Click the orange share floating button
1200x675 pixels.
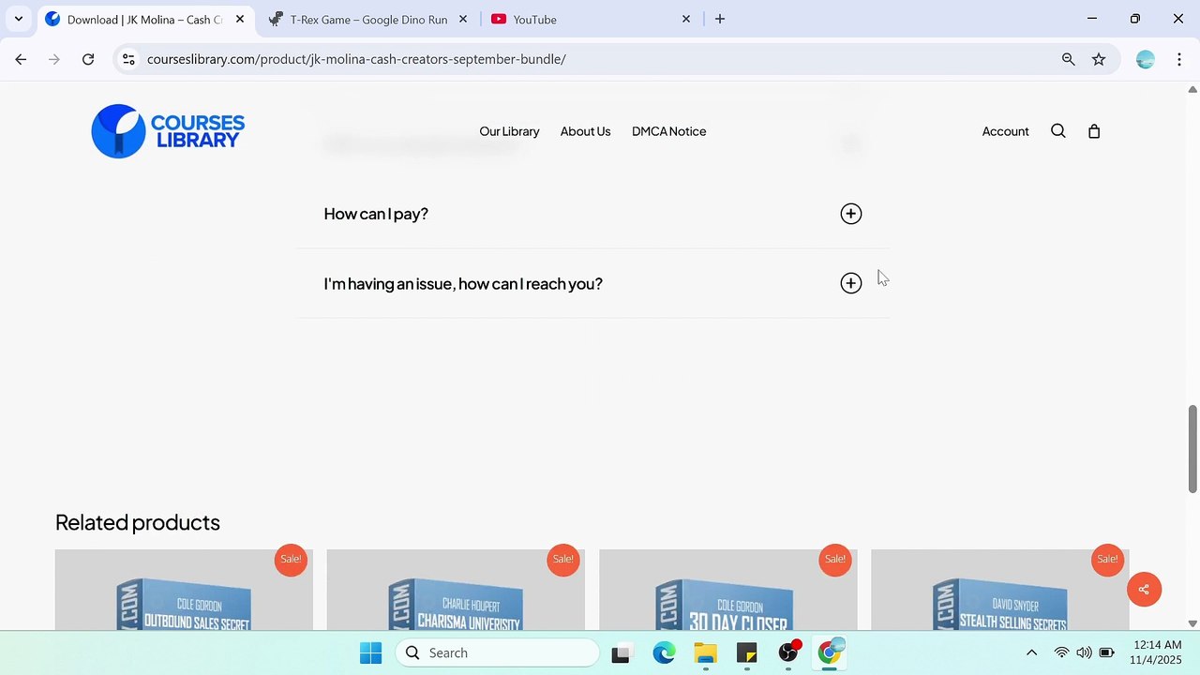point(1144,590)
